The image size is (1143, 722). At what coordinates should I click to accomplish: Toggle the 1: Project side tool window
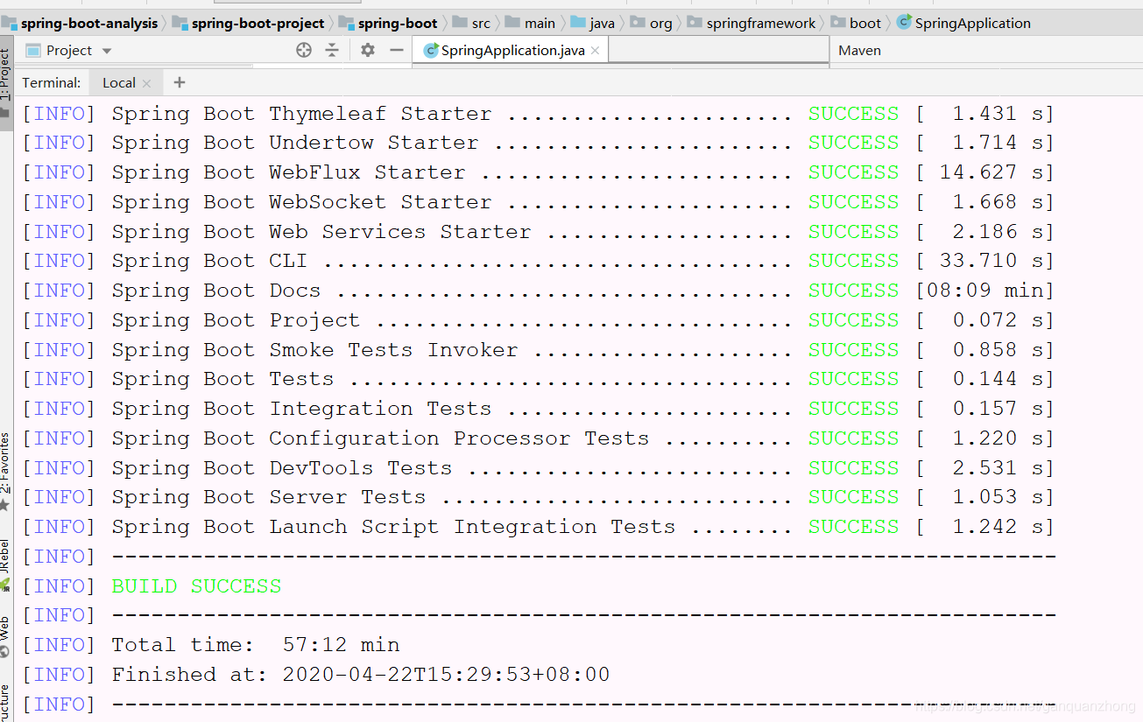click(x=6, y=83)
